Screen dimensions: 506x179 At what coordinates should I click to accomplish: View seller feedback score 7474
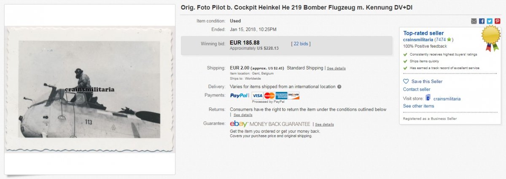pyautogui.click(x=441, y=40)
